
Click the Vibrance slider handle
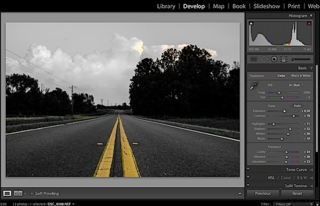287,157
